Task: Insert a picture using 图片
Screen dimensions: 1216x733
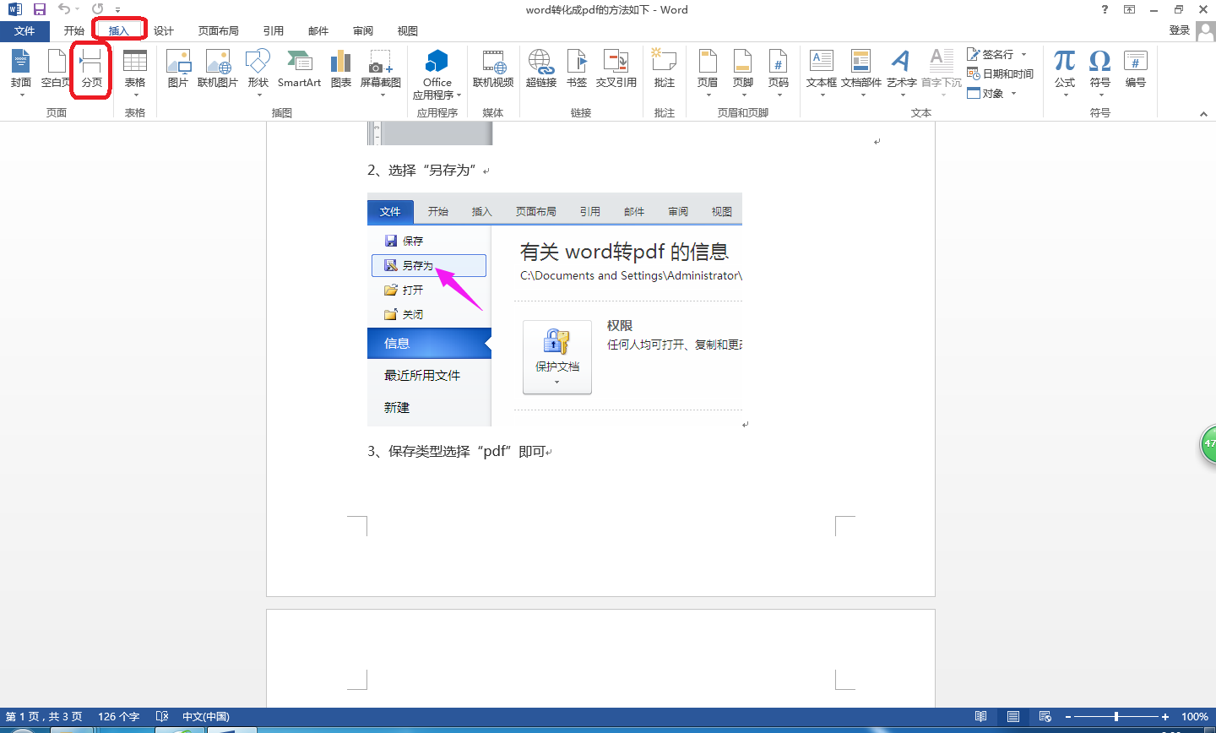Action: click(x=177, y=68)
